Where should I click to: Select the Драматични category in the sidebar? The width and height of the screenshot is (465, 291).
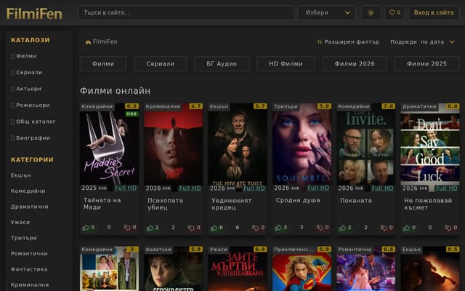tap(29, 207)
